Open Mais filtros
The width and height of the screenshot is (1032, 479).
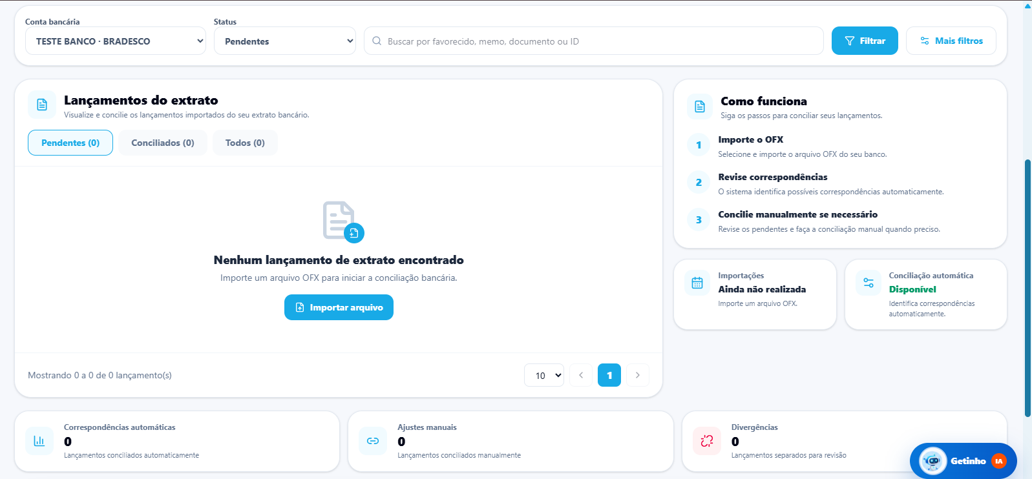pos(951,41)
